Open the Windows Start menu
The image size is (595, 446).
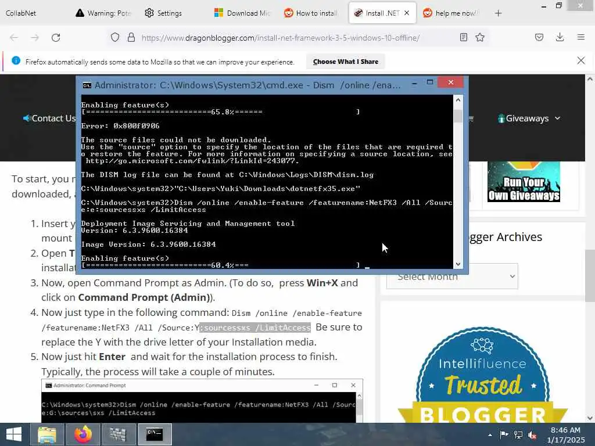pos(14,434)
